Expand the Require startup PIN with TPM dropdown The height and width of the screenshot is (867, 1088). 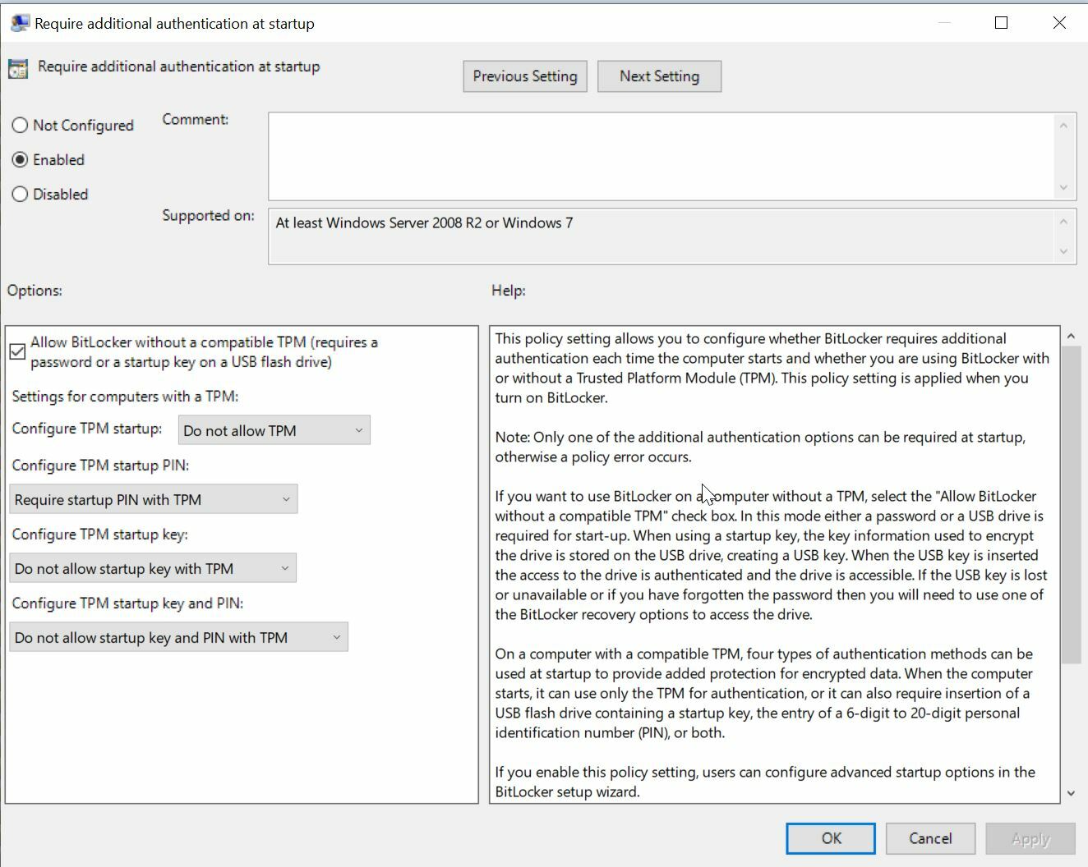(x=154, y=499)
